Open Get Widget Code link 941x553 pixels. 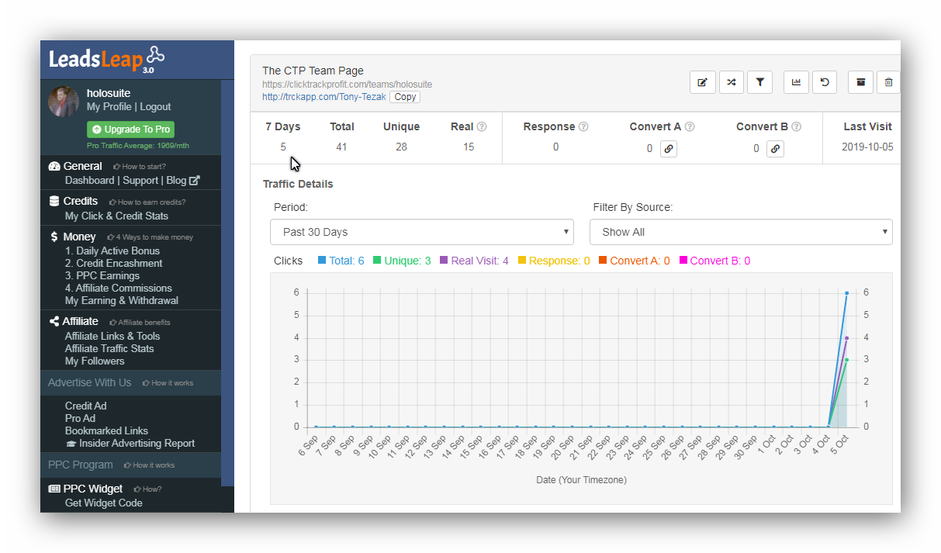pyautogui.click(x=104, y=503)
